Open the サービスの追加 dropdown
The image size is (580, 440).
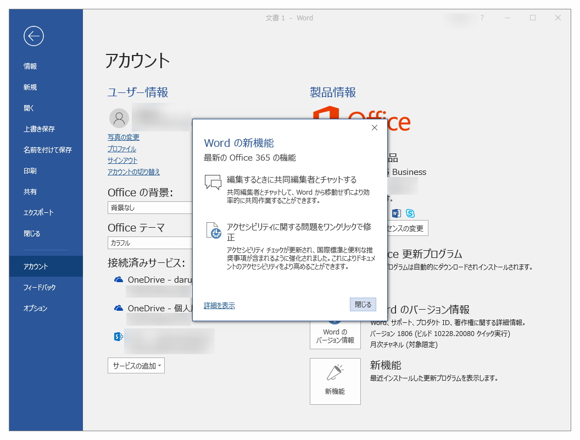point(136,365)
